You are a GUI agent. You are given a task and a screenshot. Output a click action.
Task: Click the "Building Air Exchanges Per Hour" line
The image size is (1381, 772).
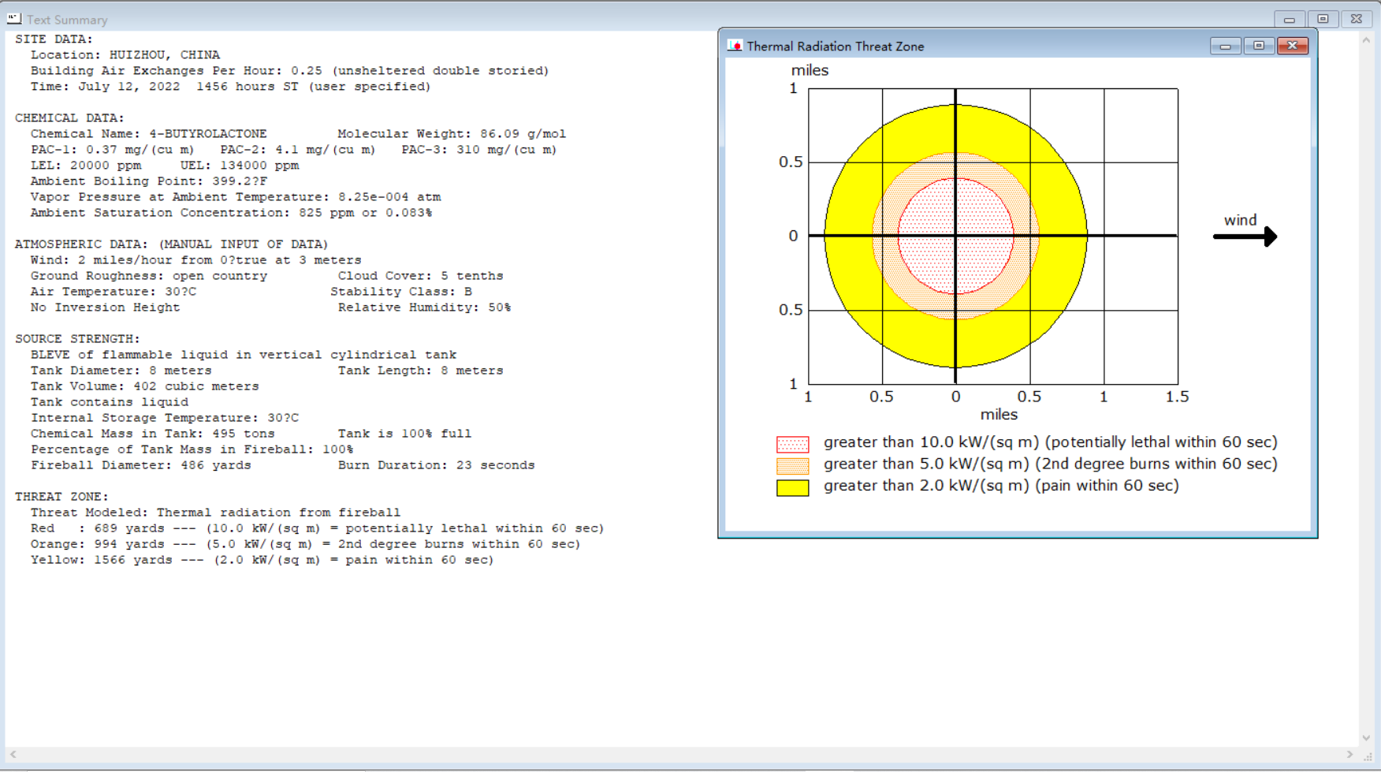290,71
